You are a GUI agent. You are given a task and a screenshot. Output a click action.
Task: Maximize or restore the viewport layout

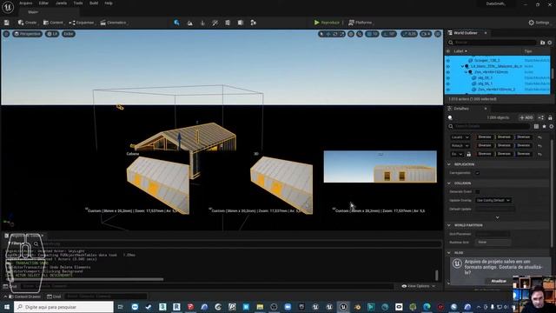point(438,34)
